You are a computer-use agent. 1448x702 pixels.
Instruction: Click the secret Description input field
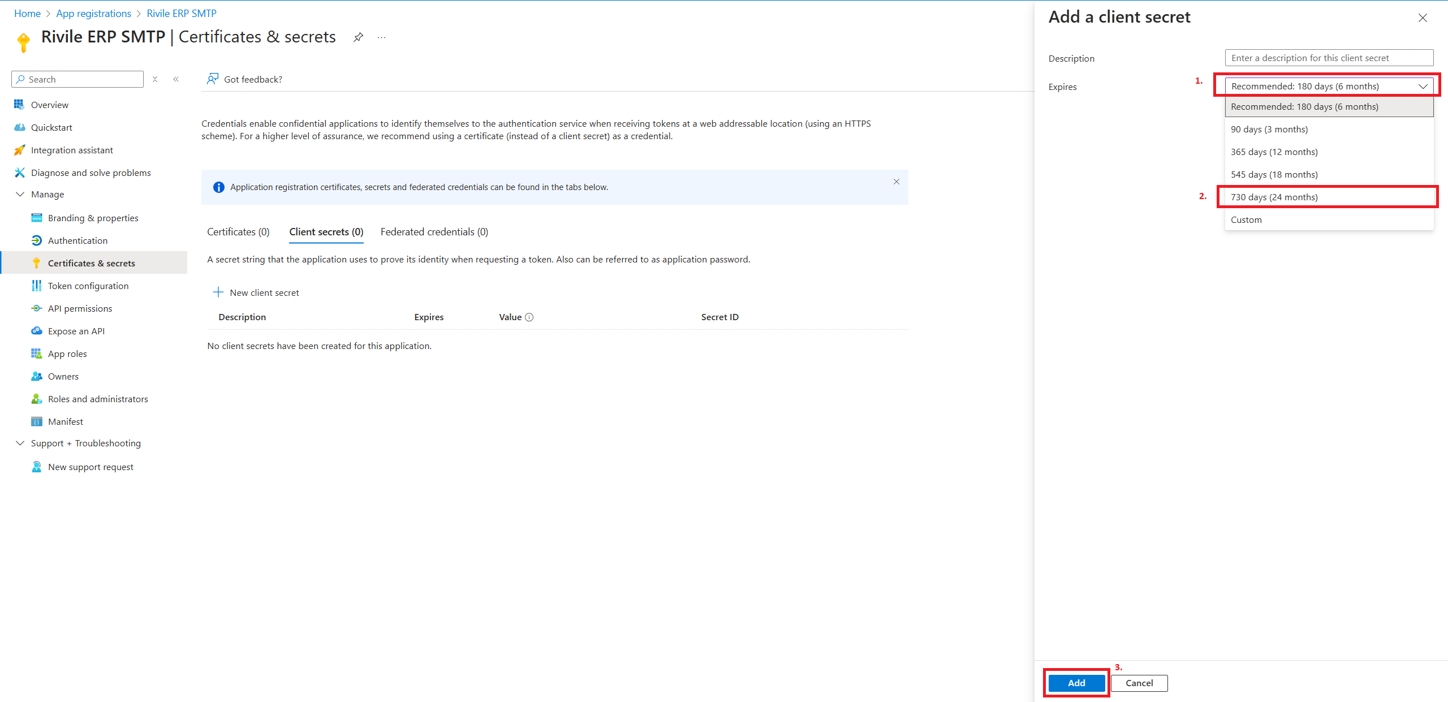tap(1329, 58)
